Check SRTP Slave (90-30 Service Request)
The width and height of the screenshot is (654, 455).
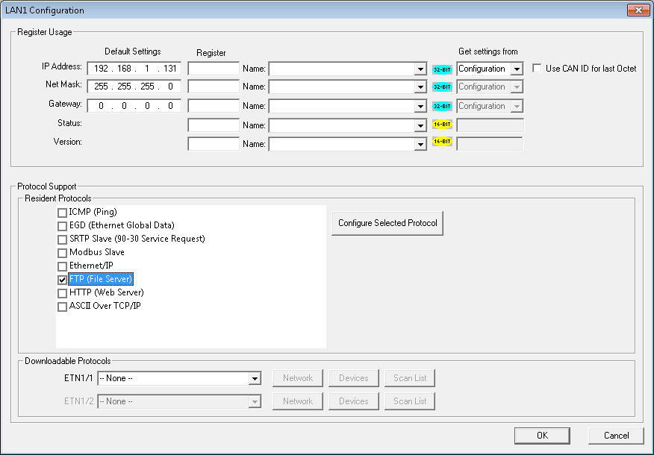[x=62, y=239]
